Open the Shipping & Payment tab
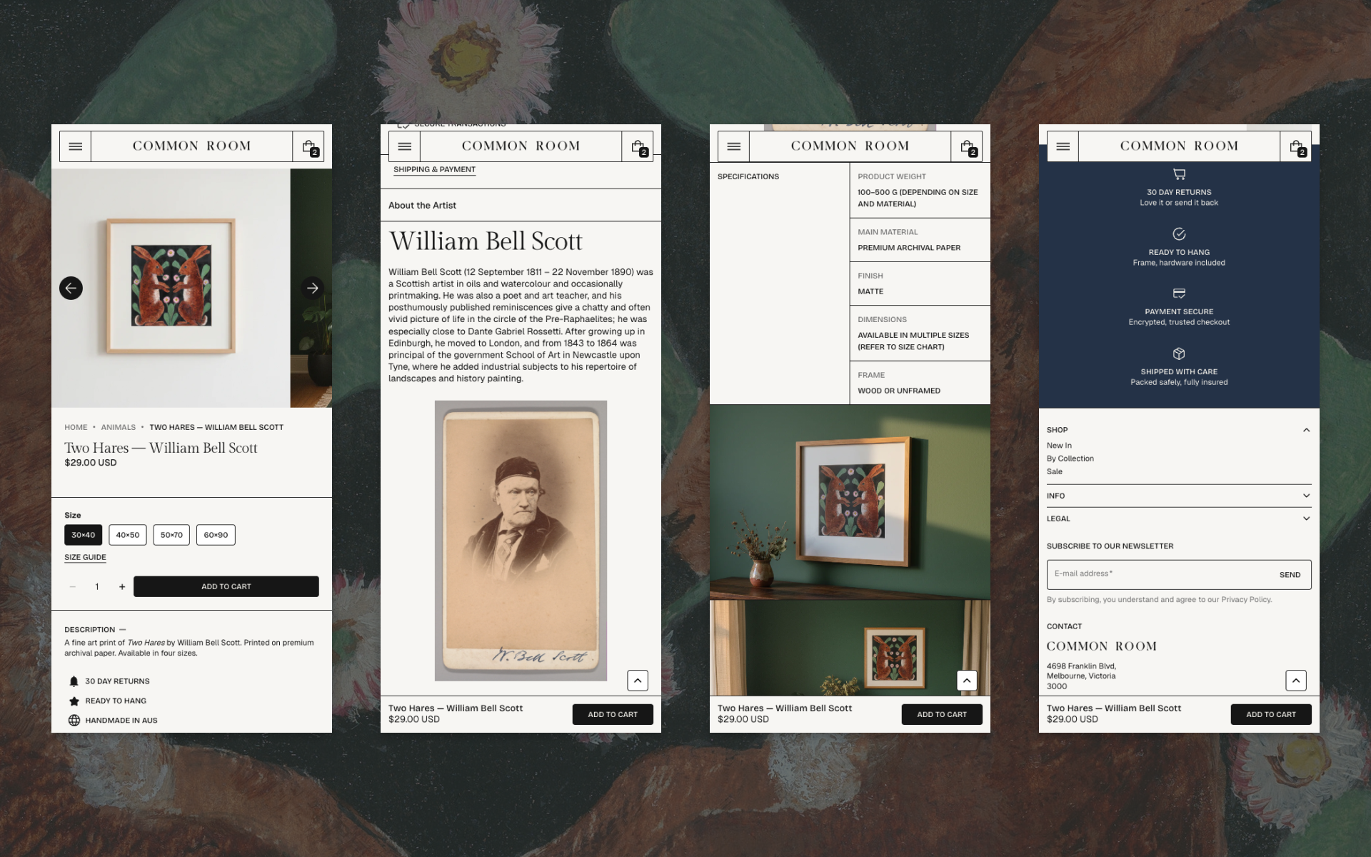Viewport: 1371px width, 857px height. pos(434,170)
